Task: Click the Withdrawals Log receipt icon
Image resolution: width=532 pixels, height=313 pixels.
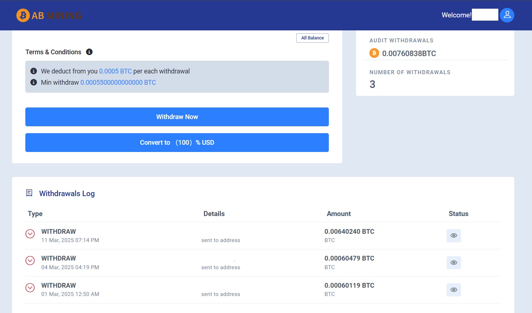Action: tap(29, 193)
